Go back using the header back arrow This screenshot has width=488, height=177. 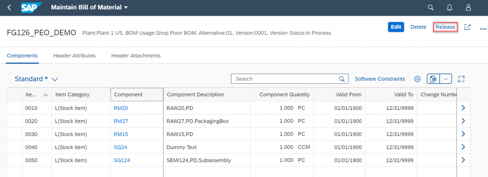pyautogui.click(x=10, y=8)
